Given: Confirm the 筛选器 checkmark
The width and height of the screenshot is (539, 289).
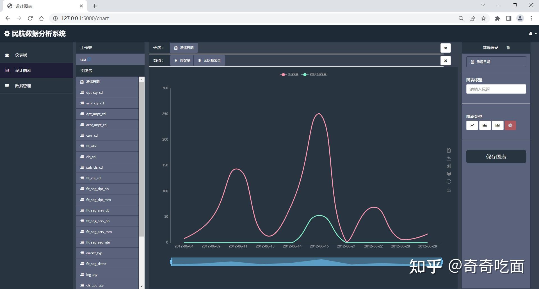Looking at the screenshot, I should tap(497, 48).
